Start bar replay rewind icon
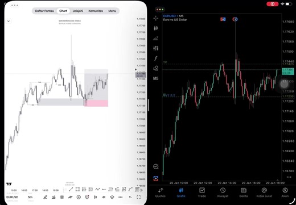The image size is (296, 205). coord(104,197)
